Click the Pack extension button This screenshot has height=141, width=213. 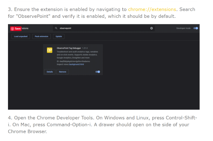pos(42,36)
